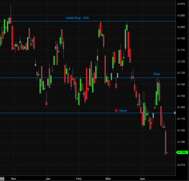Click the 'Stop' annotation label
The width and height of the screenshot is (189, 181).
[156, 74]
